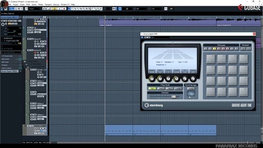Solo the Nexus 01 track
The height and width of the screenshot is (148, 263).
pos(32,39)
